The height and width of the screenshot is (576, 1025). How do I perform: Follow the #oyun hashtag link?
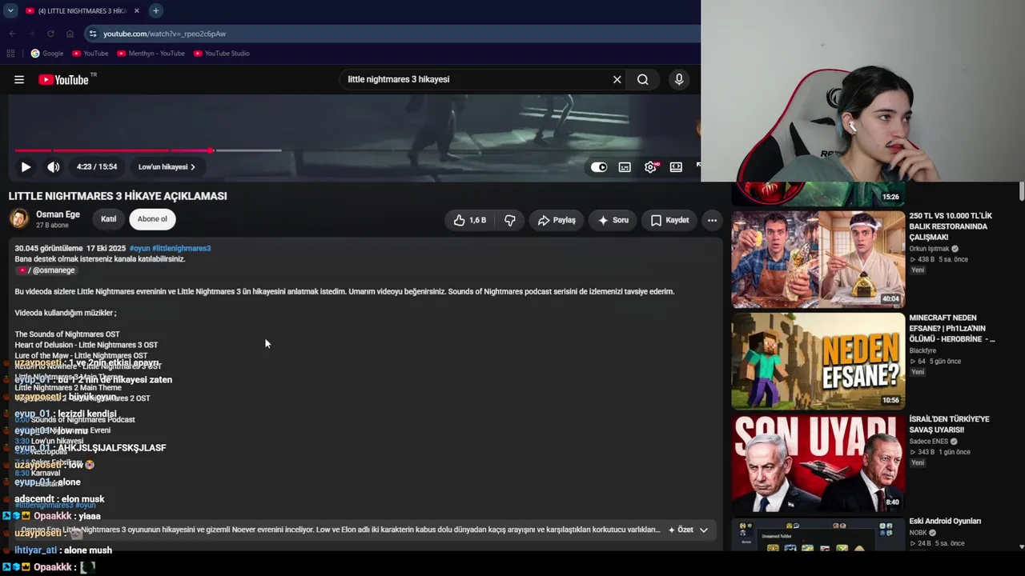pyautogui.click(x=139, y=248)
